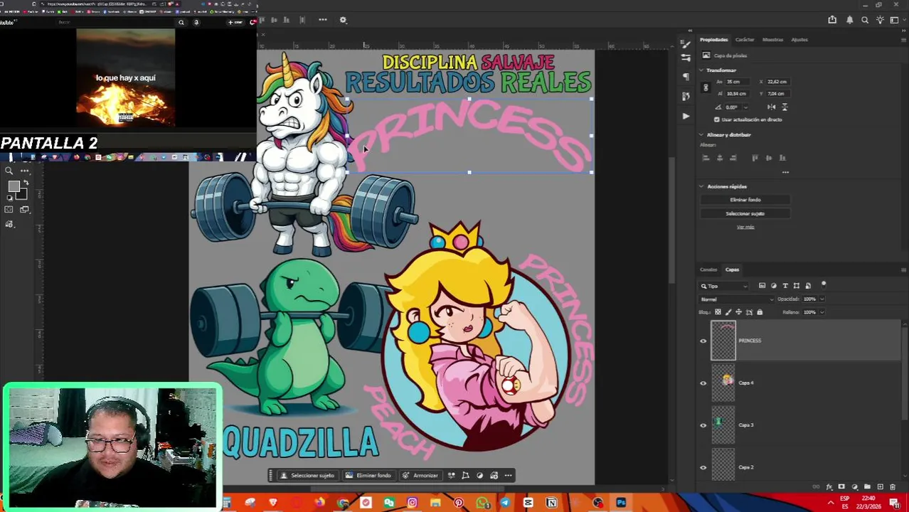The height and width of the screenshot is (512, 909).
Task: Open the Relleno slider dropdown
Action: tap(822, 312)
